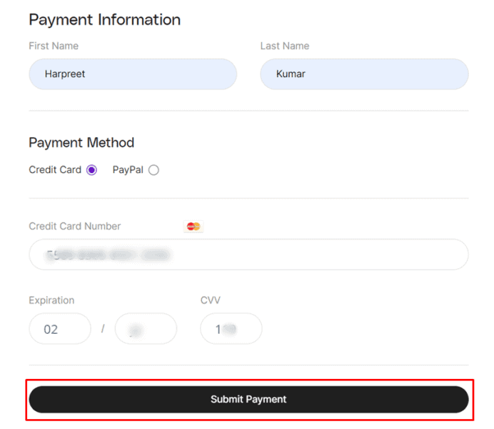Select the Credit Card radio button
The height and width of the screenshot is (429, 494).
[91, 170]
